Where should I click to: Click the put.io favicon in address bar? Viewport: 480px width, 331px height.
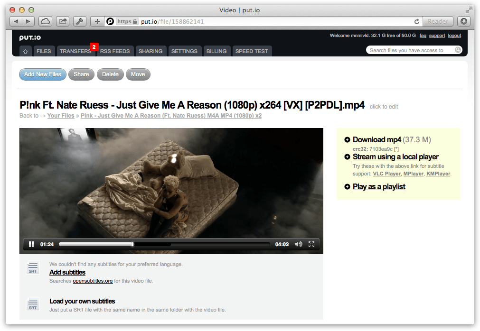click(x=110, y=21)
